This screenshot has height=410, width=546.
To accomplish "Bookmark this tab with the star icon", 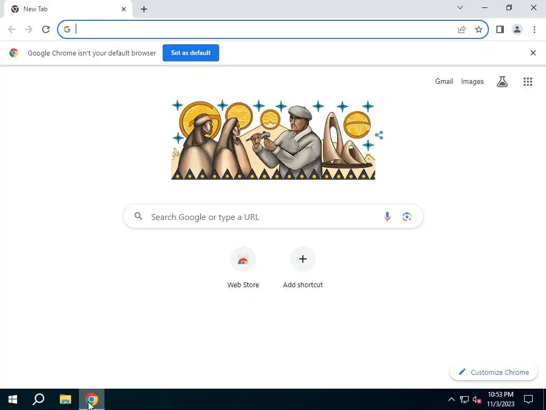I will (479, 29).
